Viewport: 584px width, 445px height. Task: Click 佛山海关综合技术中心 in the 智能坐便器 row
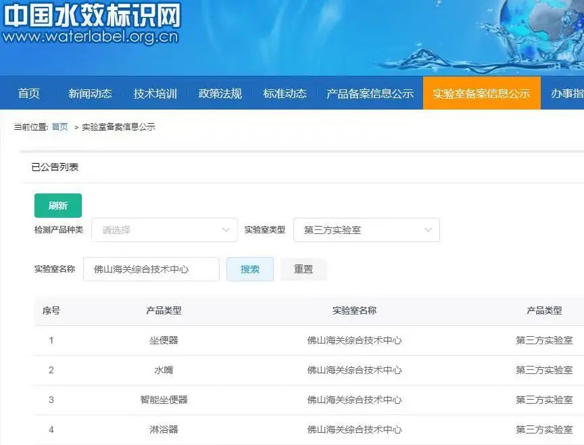click(354, 400)
